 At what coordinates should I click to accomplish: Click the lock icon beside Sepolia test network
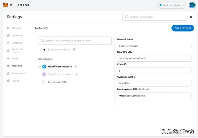pyautogui.click(x=76, y=74)
